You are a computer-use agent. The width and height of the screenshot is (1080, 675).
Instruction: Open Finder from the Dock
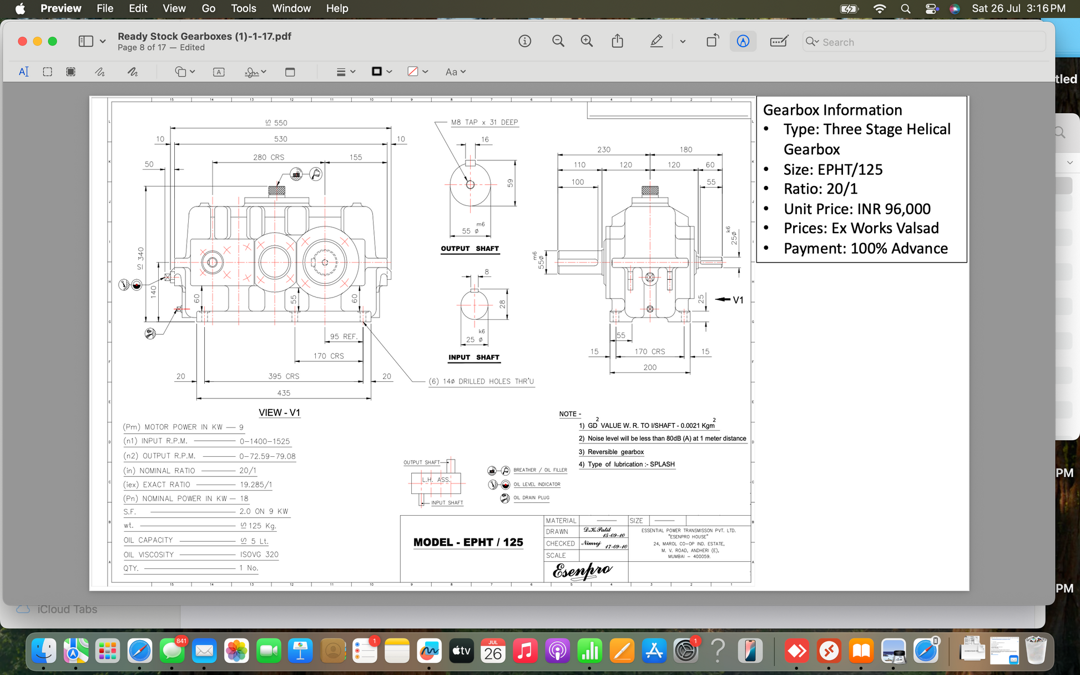44,651
